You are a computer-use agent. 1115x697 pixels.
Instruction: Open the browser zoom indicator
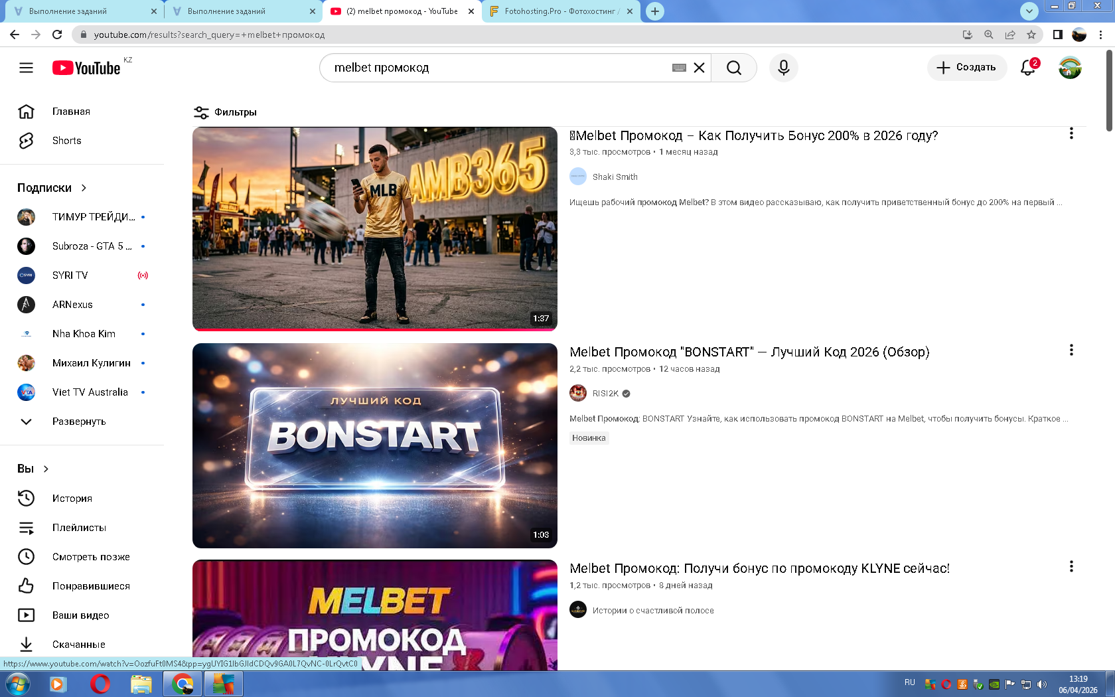[989, 35]
